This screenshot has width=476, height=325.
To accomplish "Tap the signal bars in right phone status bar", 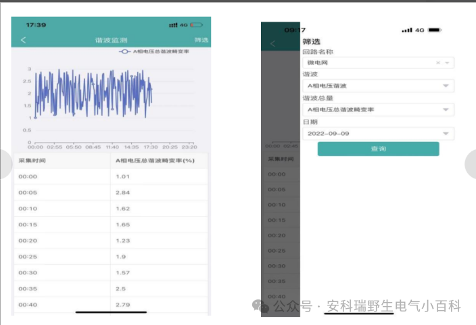I will point(407,30).
